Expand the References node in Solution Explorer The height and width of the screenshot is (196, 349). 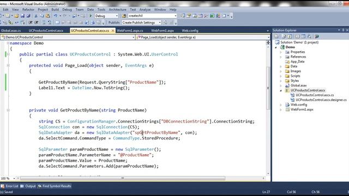[281, 57]
